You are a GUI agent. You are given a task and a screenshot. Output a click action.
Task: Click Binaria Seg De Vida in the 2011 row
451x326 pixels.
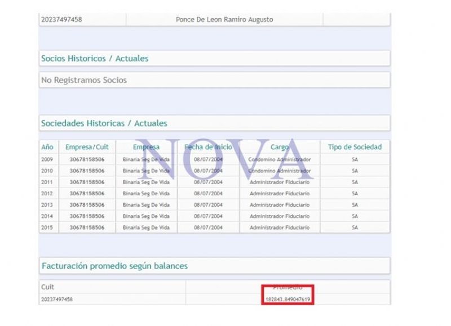pyautogui.click(x=146, y=182)
